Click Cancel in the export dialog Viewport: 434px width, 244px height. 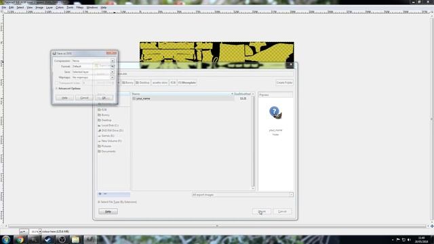pyautogui.click(x=282, y=211)
